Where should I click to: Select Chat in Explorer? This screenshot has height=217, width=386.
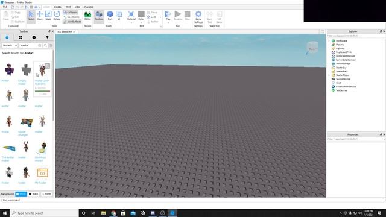(338, 83)
